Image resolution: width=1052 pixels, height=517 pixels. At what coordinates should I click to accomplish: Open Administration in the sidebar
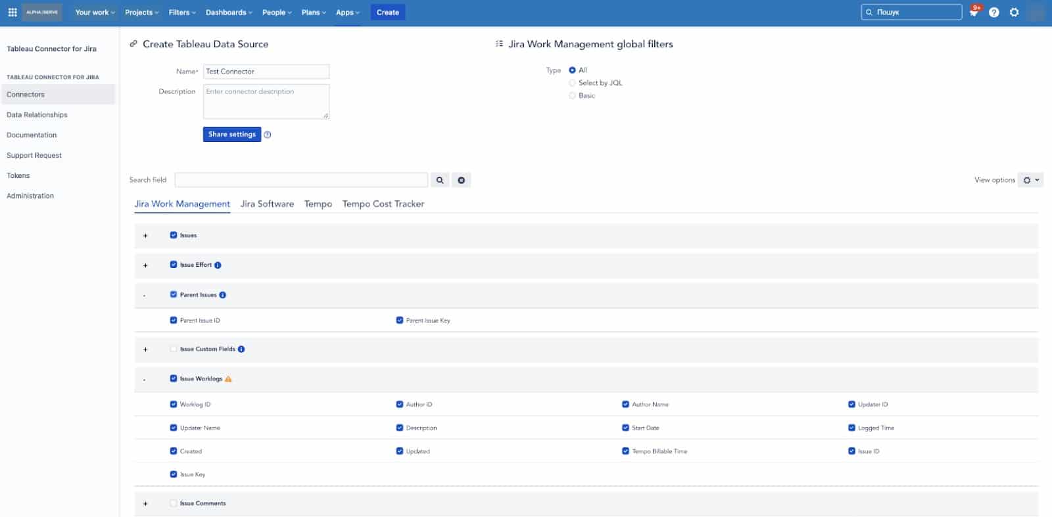(x=30, y=196)
